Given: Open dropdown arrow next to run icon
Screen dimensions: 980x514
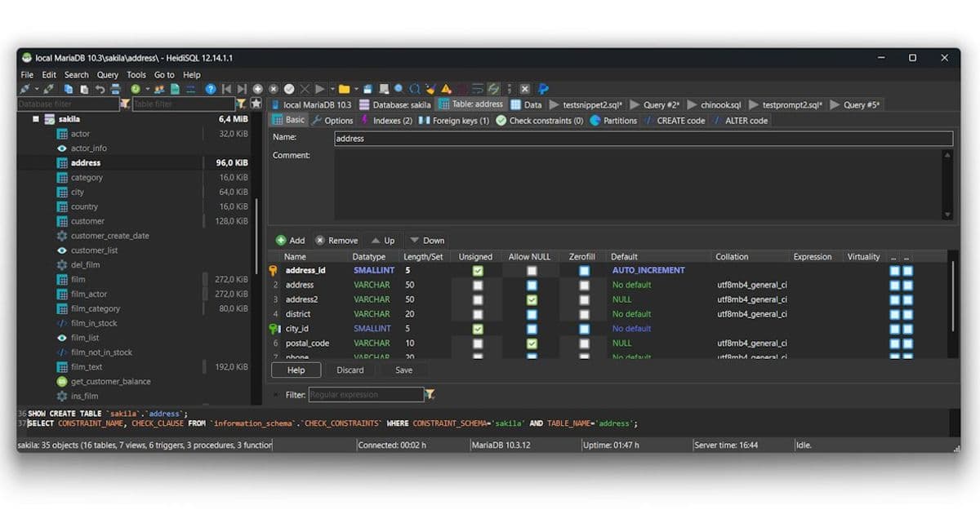Looking at the screenshot, I should (332, 89).
